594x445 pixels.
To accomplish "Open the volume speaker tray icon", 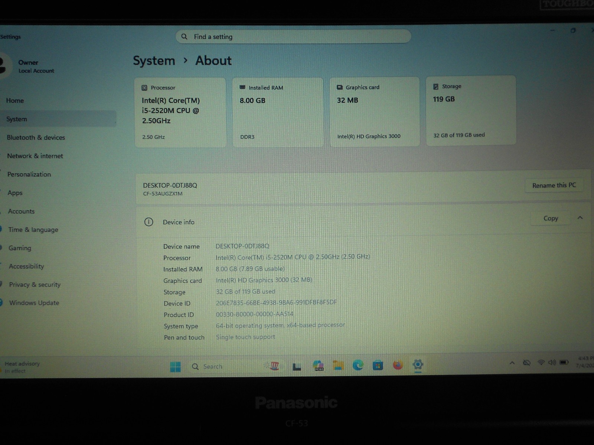I will (552, 362).
